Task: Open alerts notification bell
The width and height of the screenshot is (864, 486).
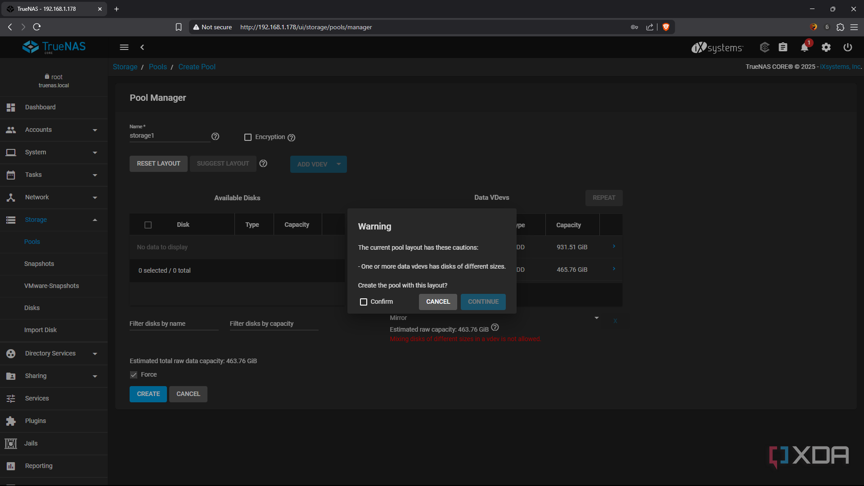Action: pos(805,47)
